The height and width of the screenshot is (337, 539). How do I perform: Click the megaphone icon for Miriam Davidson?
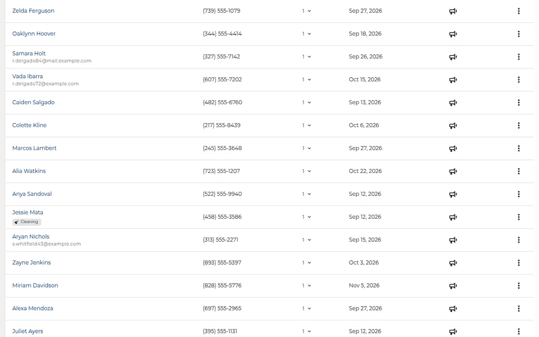(x=453, y=286)
